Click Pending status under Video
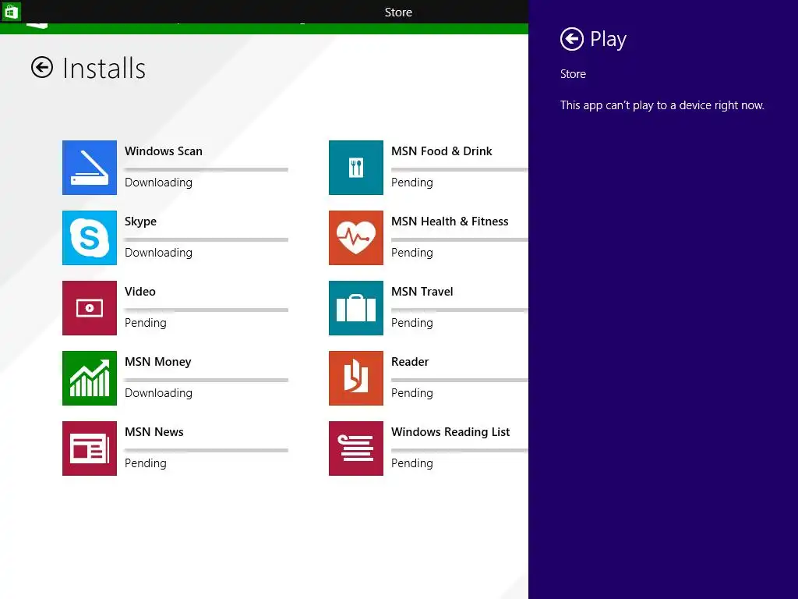798x599 pixels. (x=146, y=323)
